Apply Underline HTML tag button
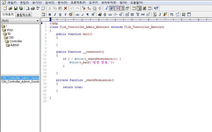The image size is (212, 132). pos(60,14)
